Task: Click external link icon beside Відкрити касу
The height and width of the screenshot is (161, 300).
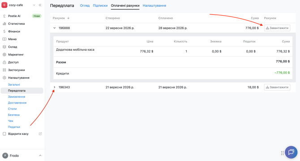Action: 40,134
